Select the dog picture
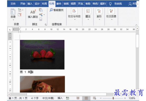This screenshot has height=101, width=146. [x=42, y=84]
